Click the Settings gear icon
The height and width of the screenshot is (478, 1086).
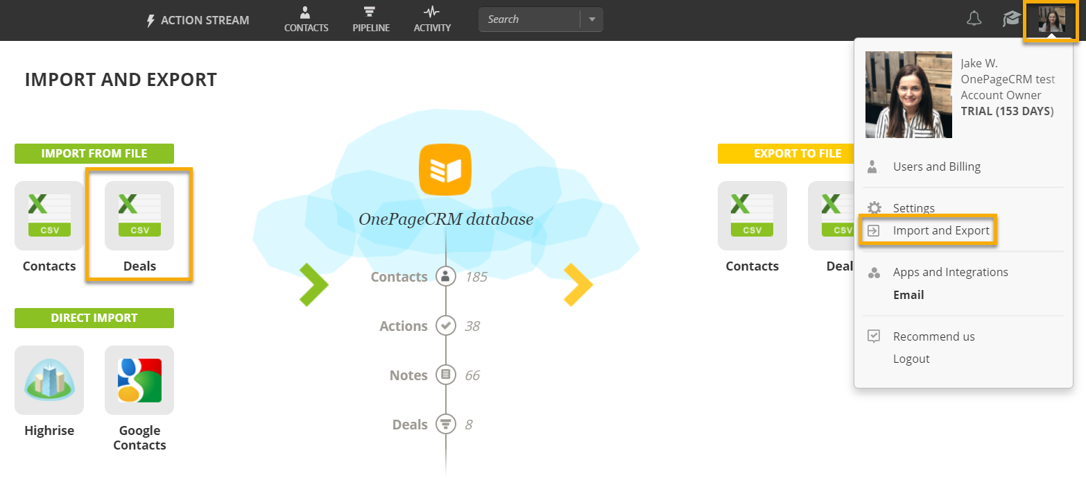point(874,208)
